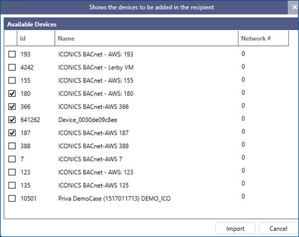The image size is (299, 237).
Task: Click the name Priva DemoCase (1517011713) DEMO_ICO
Action: click(114, 199)
